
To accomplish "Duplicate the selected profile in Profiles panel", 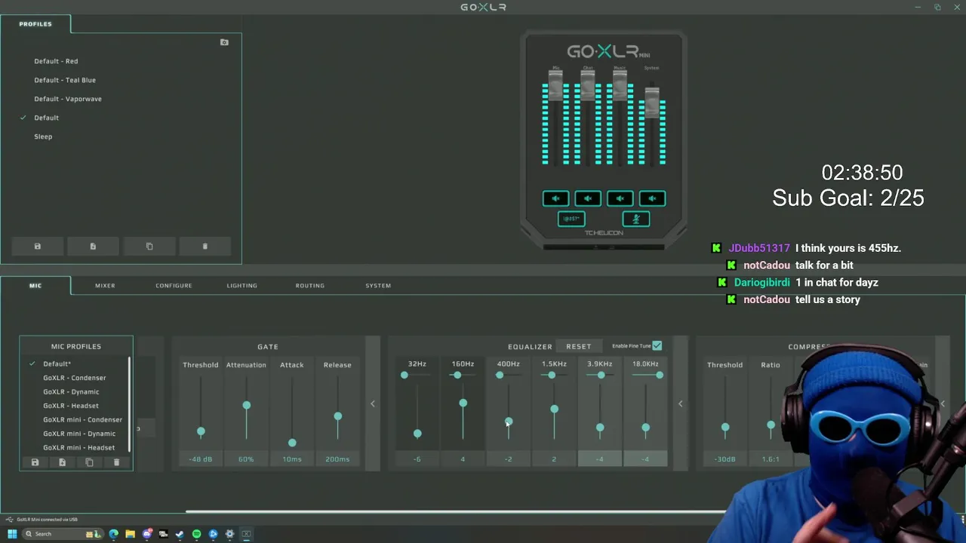I will tap(149, 247).
